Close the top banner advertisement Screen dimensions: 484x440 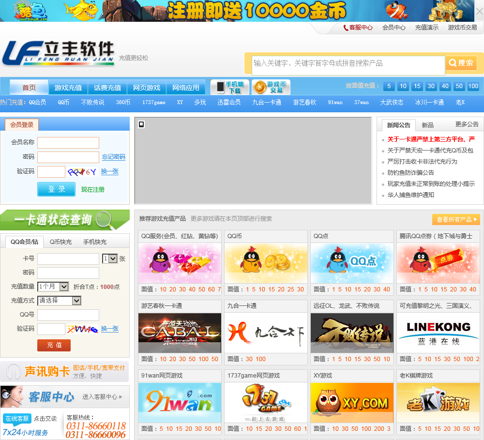pyautogui.click(x=479, y=11)
